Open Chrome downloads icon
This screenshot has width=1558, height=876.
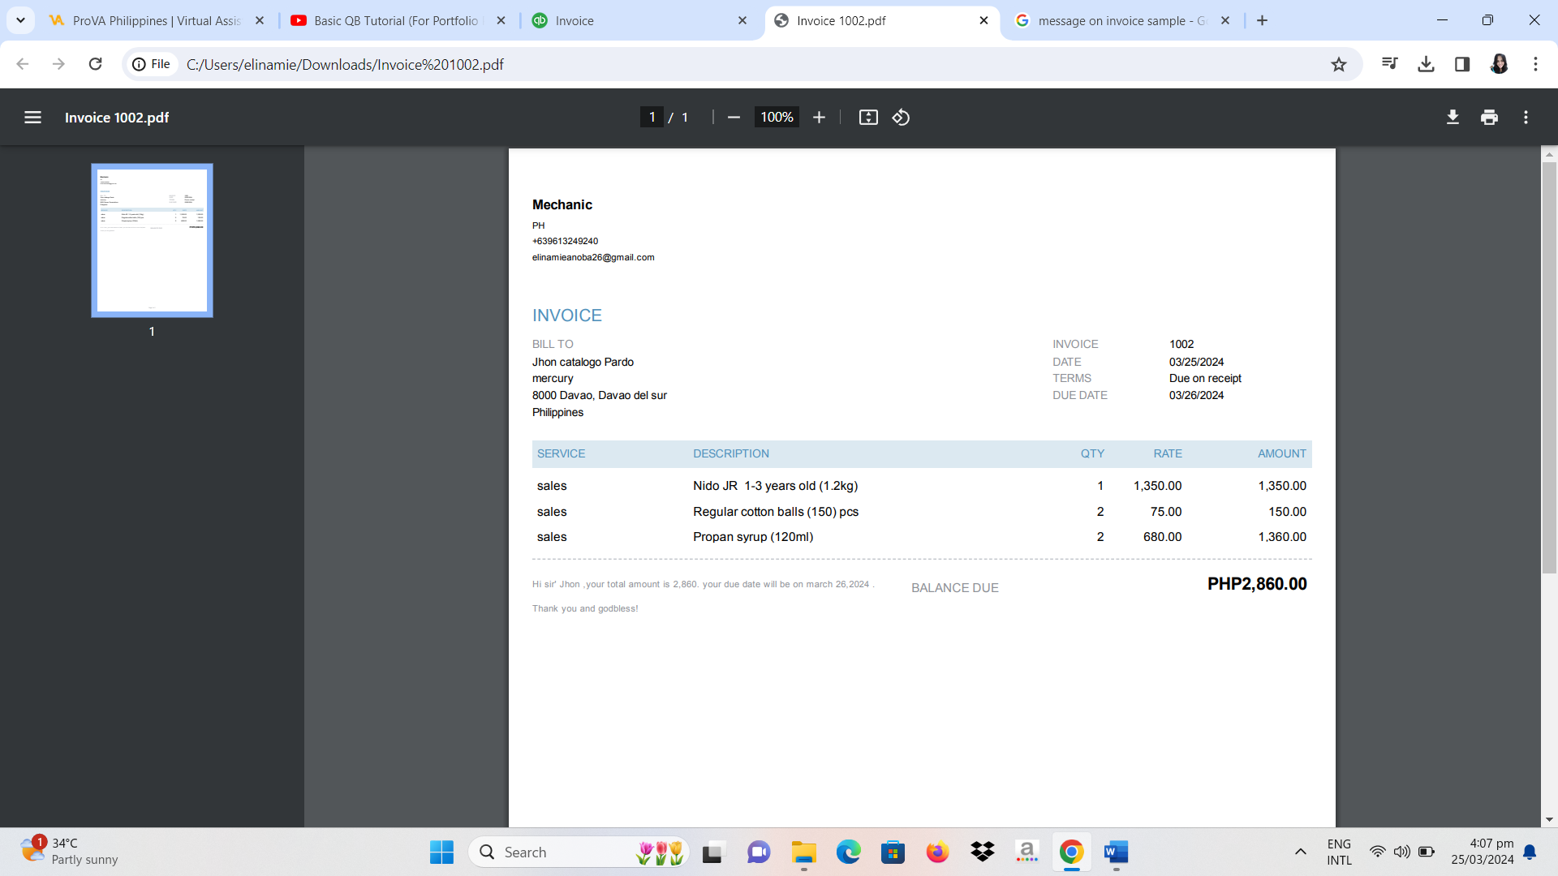[x=1426, y=64]
